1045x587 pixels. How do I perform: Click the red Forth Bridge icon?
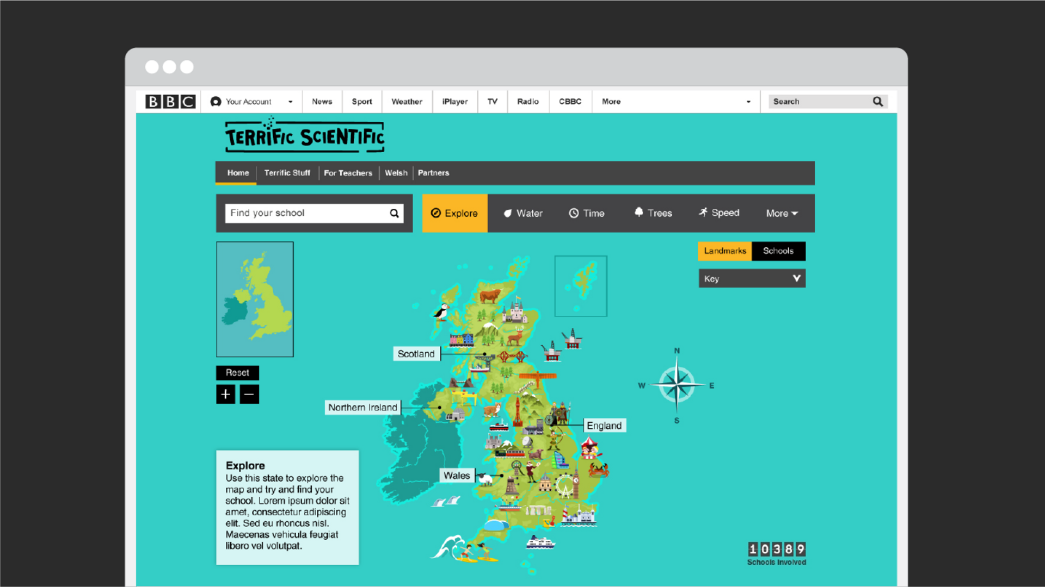[512, 357]
